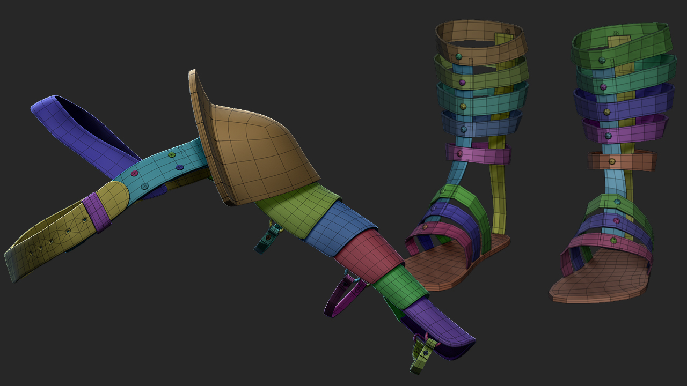Click the red arm guard segment
The width and height of the screenshot is (687, 386).
tap(370, 257)
